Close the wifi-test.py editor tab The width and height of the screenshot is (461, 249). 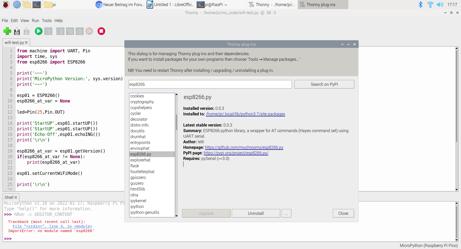(x=26, y=43)
